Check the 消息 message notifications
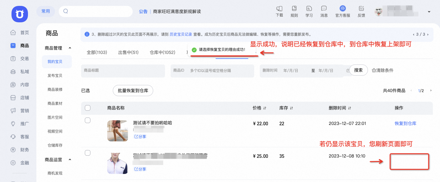The width and height of the screenshot is (440, 182). pyautogui.click(x=324, y=11)
